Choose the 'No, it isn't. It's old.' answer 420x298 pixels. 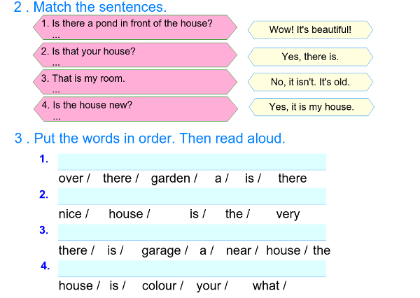(310, 83)
